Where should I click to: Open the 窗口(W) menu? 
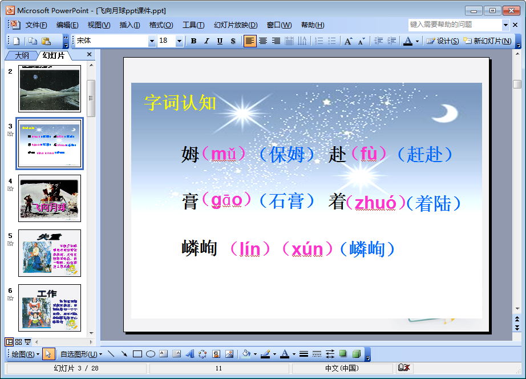click(279, 25)
